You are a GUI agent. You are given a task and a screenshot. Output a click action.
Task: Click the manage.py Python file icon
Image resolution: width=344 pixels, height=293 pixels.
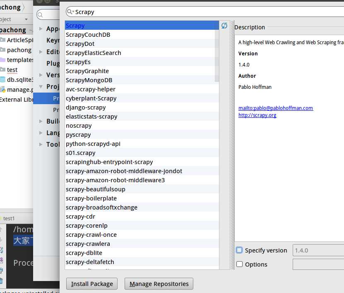[2, 89]
